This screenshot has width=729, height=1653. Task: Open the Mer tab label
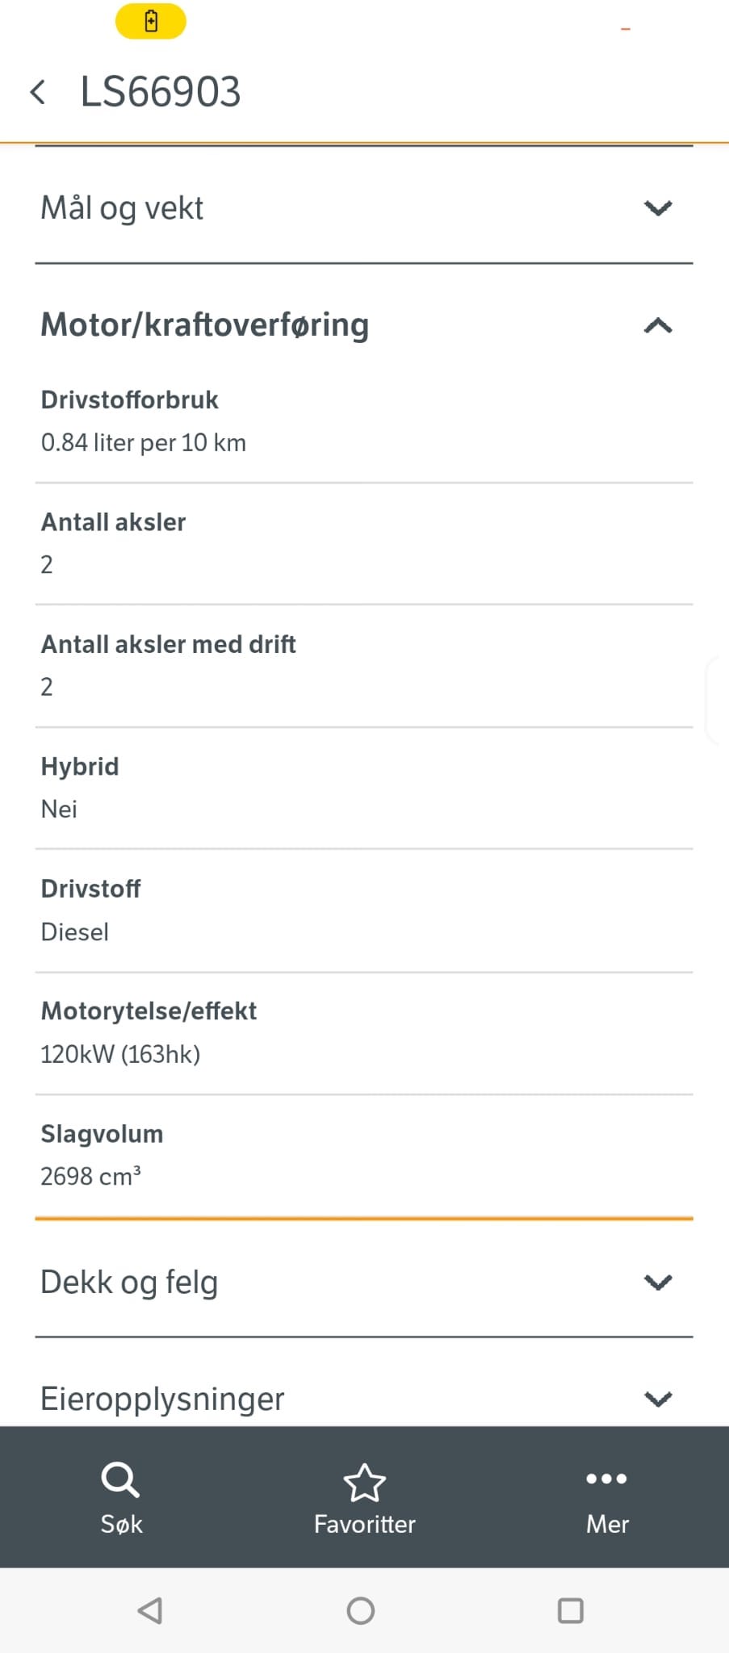pos(607,1524)
